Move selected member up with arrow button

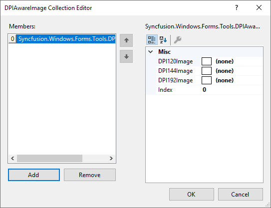(x=126, y=40)
